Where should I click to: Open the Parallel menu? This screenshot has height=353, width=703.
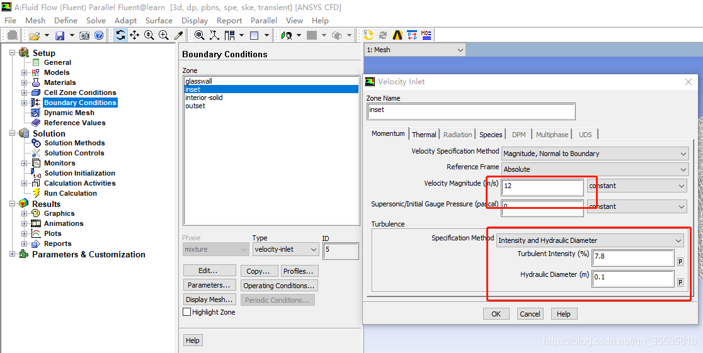point(263,21)
